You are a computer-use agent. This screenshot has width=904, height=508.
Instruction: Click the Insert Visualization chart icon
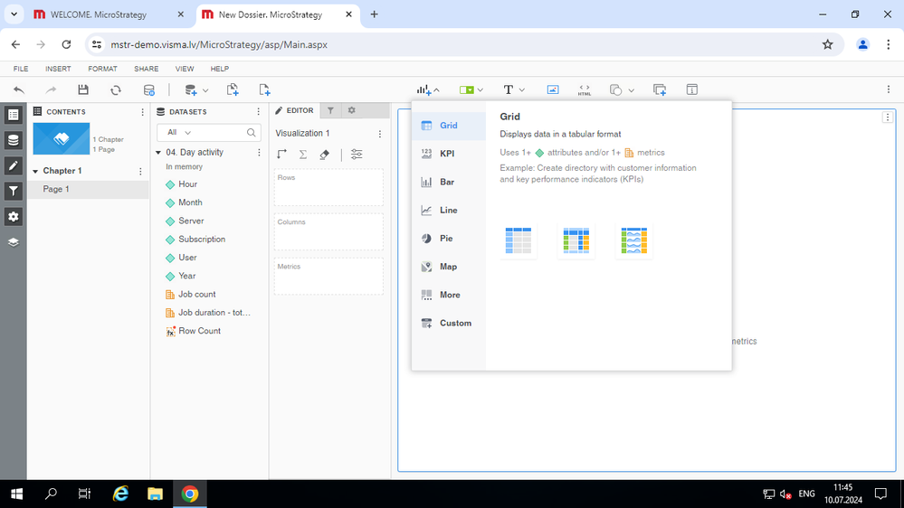coord(423,89)
